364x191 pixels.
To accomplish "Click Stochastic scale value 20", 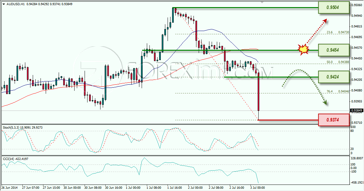I will click(352, 149).
